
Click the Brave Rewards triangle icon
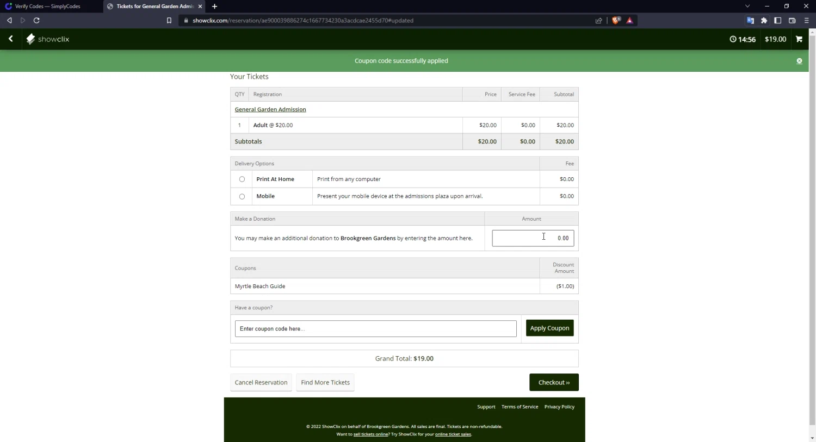click(x=629, y=21)
